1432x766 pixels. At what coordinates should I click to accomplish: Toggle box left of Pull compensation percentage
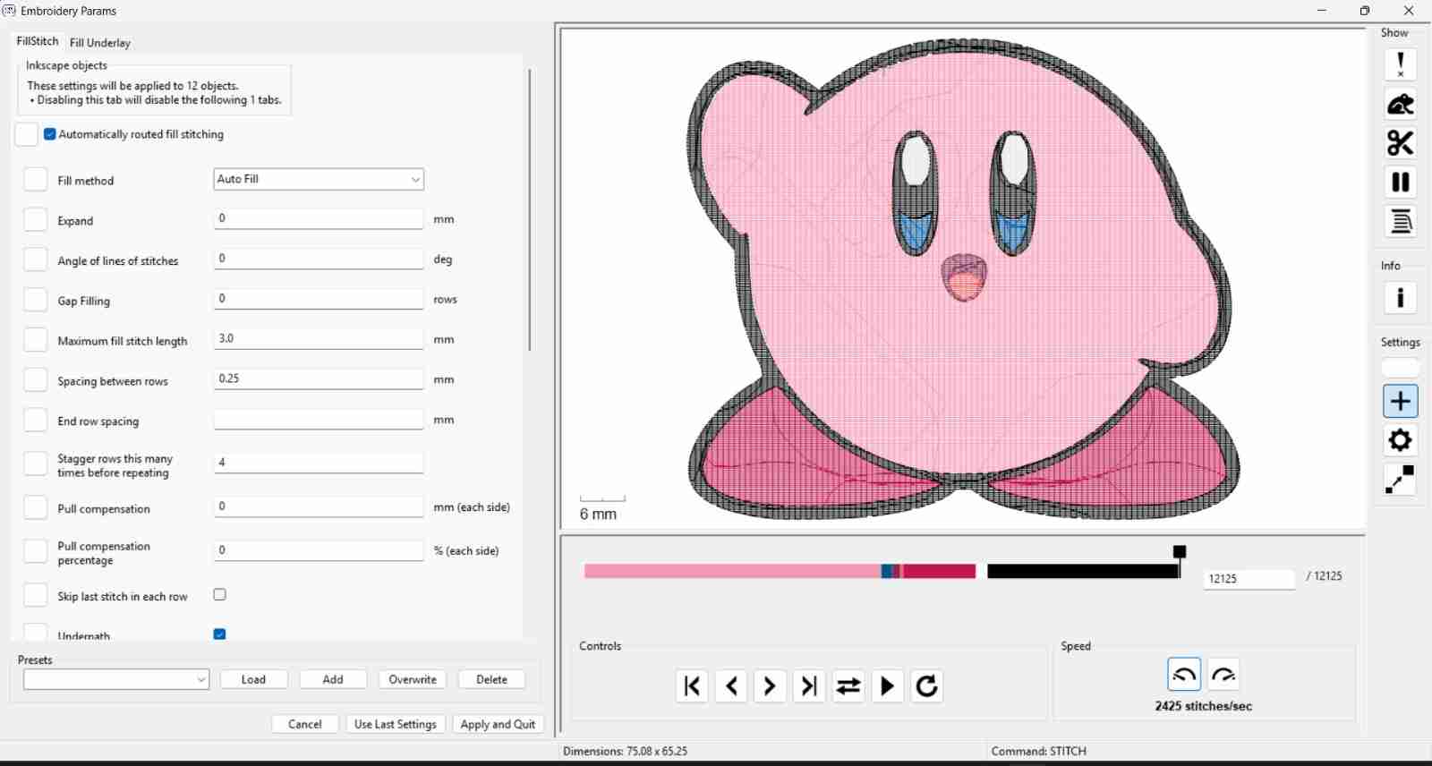(x=36, y=551)
